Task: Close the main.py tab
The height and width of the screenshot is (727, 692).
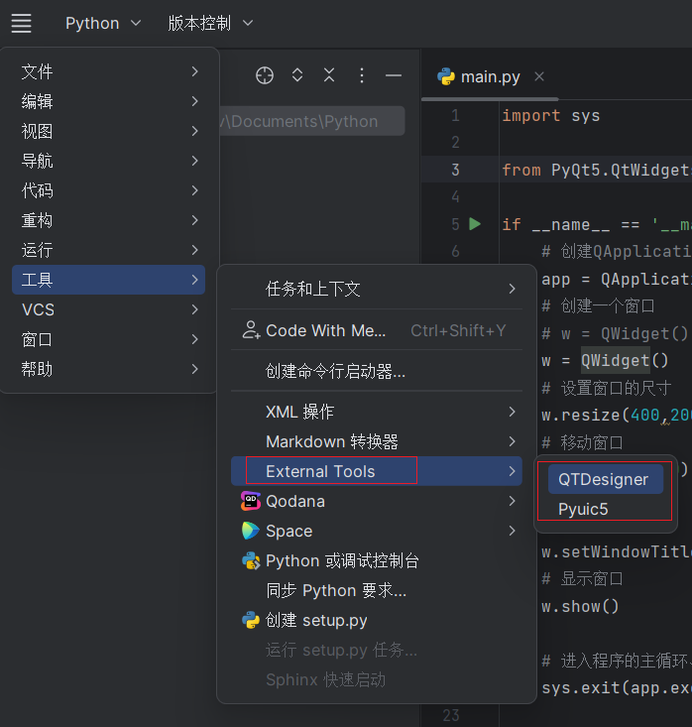Action: 539,76
